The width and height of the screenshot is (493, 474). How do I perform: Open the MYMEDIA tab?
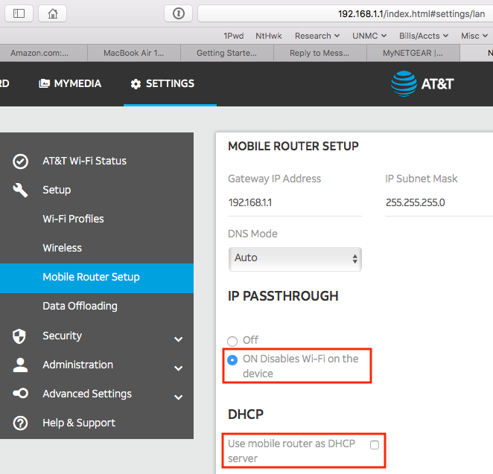click(x=70, y=84)
